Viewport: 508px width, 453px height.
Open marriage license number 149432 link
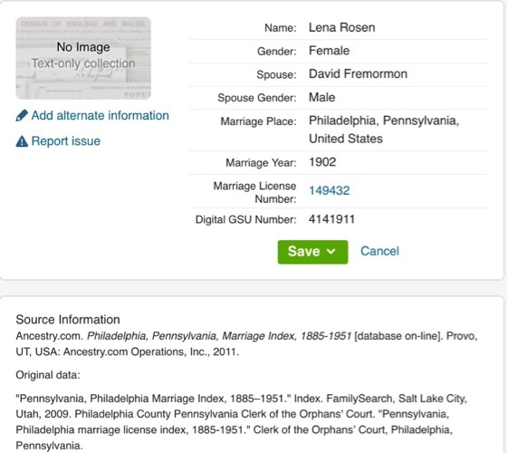pyautogui.click(x=330, y=190)
